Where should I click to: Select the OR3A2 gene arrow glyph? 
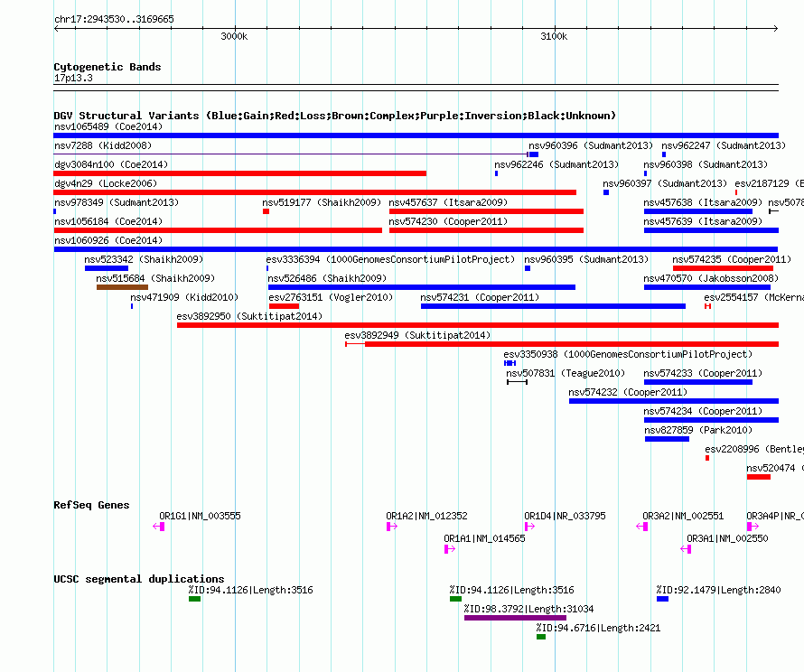(642, 527)
